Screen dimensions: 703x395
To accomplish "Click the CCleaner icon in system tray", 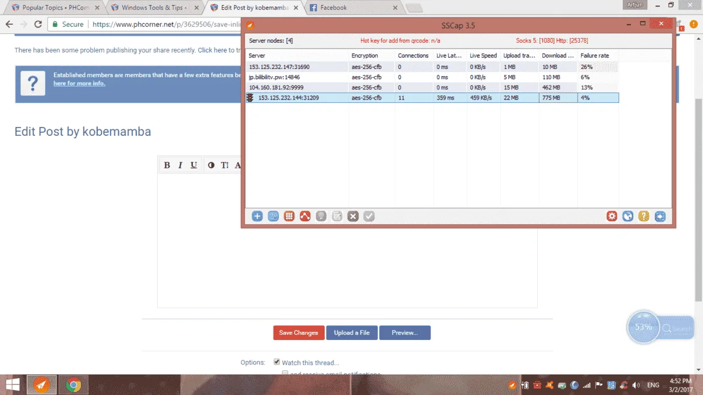I will point(623,386).
